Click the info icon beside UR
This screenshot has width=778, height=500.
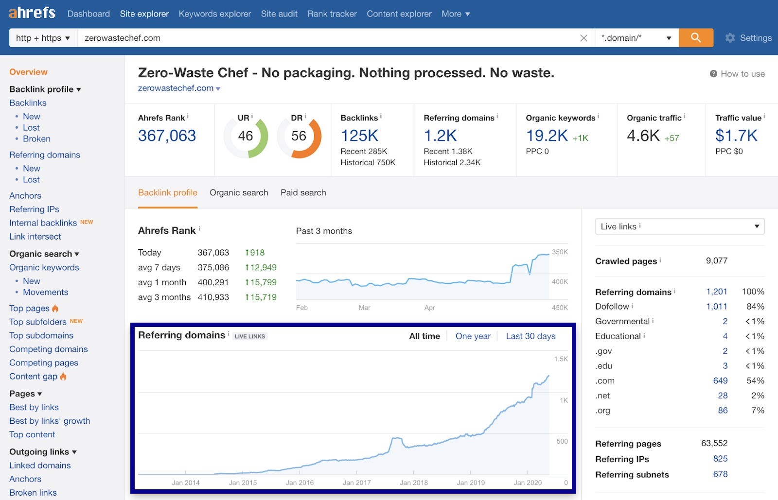pos(252,117)
